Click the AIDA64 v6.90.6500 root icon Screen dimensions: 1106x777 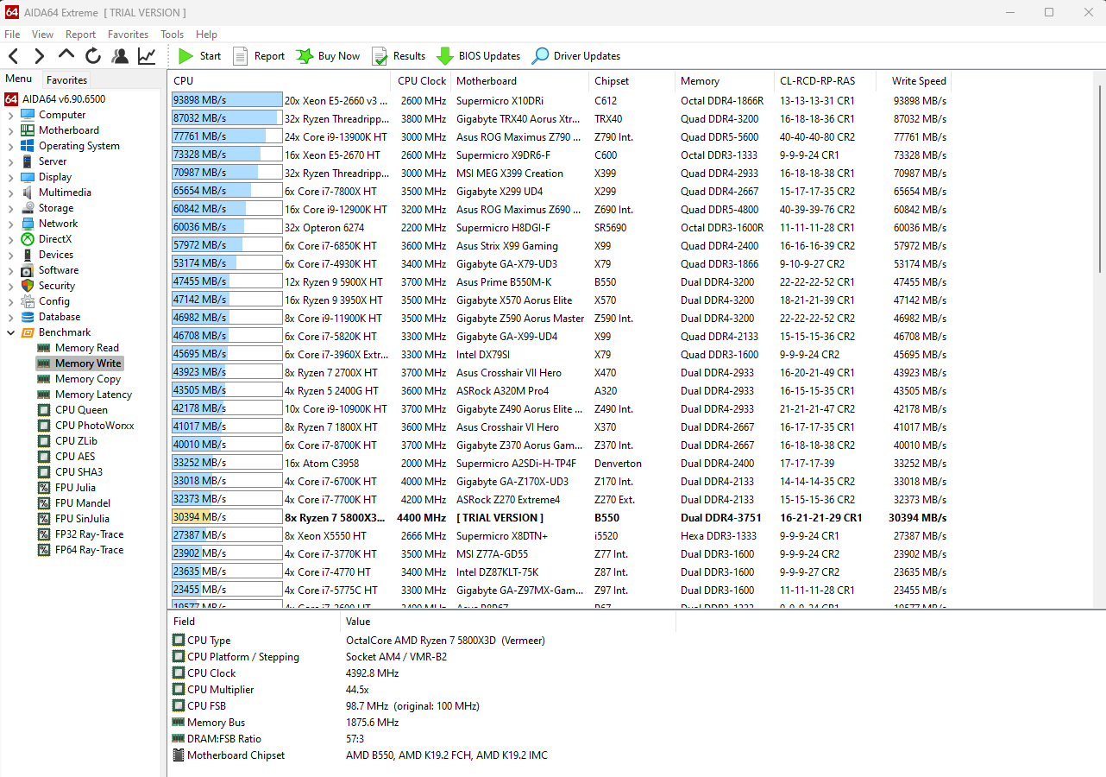[x=11, y=99]
